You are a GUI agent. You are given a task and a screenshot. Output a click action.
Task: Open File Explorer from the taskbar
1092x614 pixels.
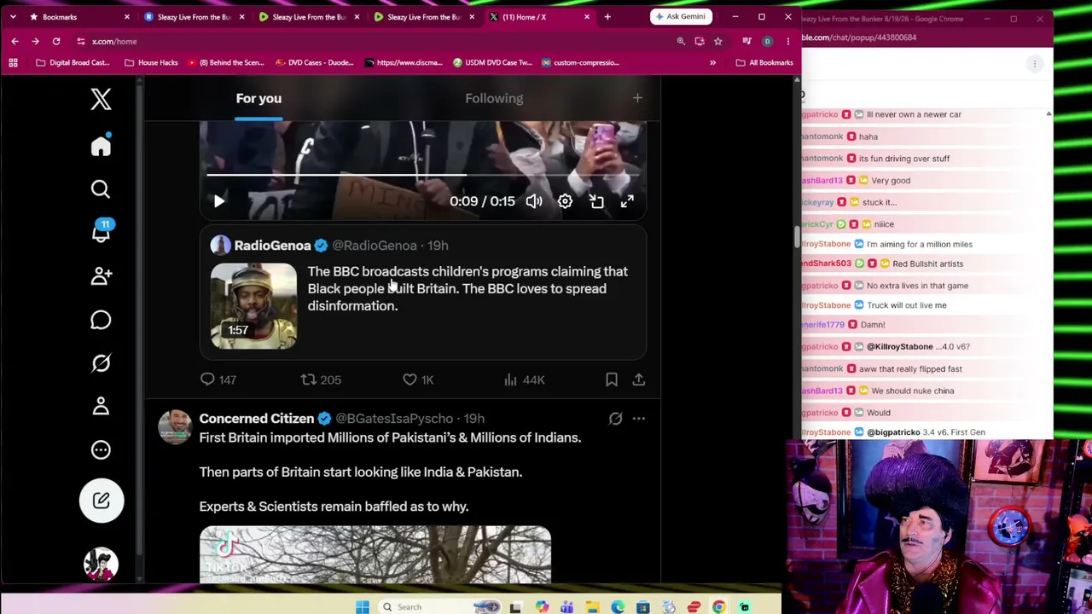(592, 607)
